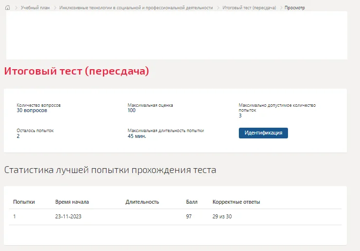Click the 29 из 30 correct answers cell

pos(222,216)
